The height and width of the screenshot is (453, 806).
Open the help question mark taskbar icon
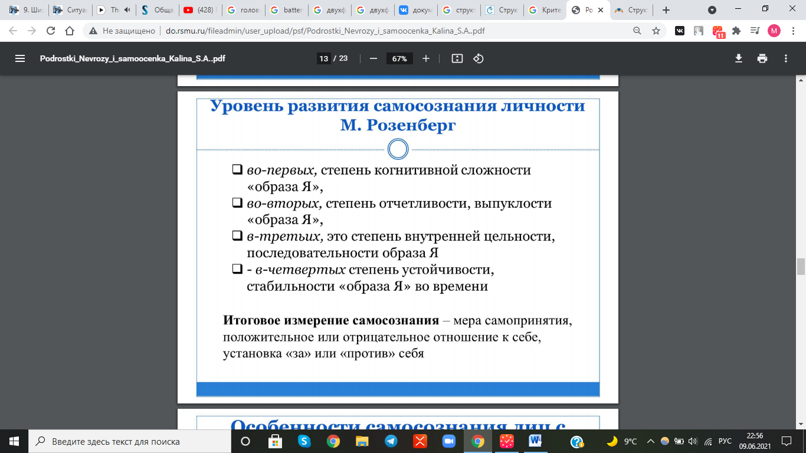[x=577, y=441]
